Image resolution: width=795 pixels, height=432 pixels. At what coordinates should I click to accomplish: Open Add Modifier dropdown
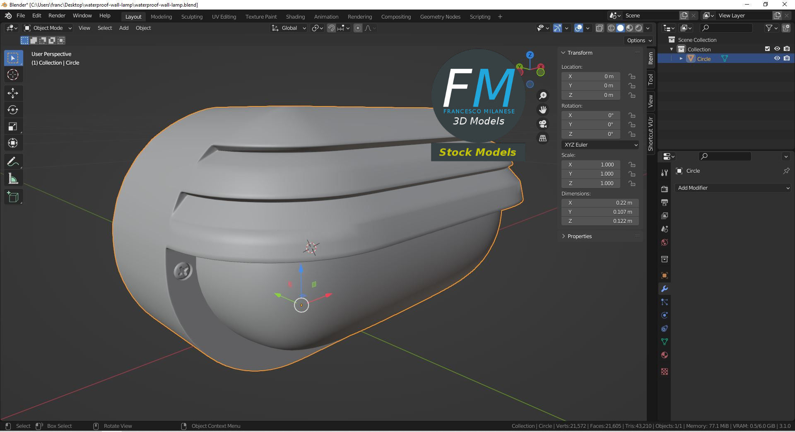click(732, 188)
